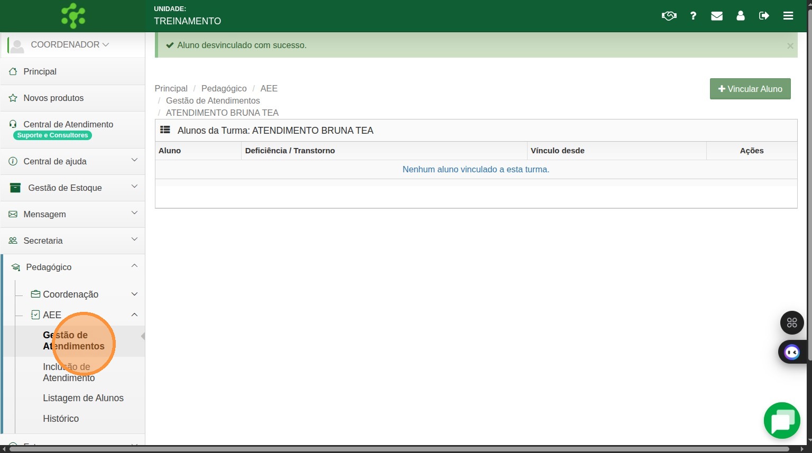Click the checklist icon beside AEE
Viewport: 812px width, 453px height.
point(35,315)
